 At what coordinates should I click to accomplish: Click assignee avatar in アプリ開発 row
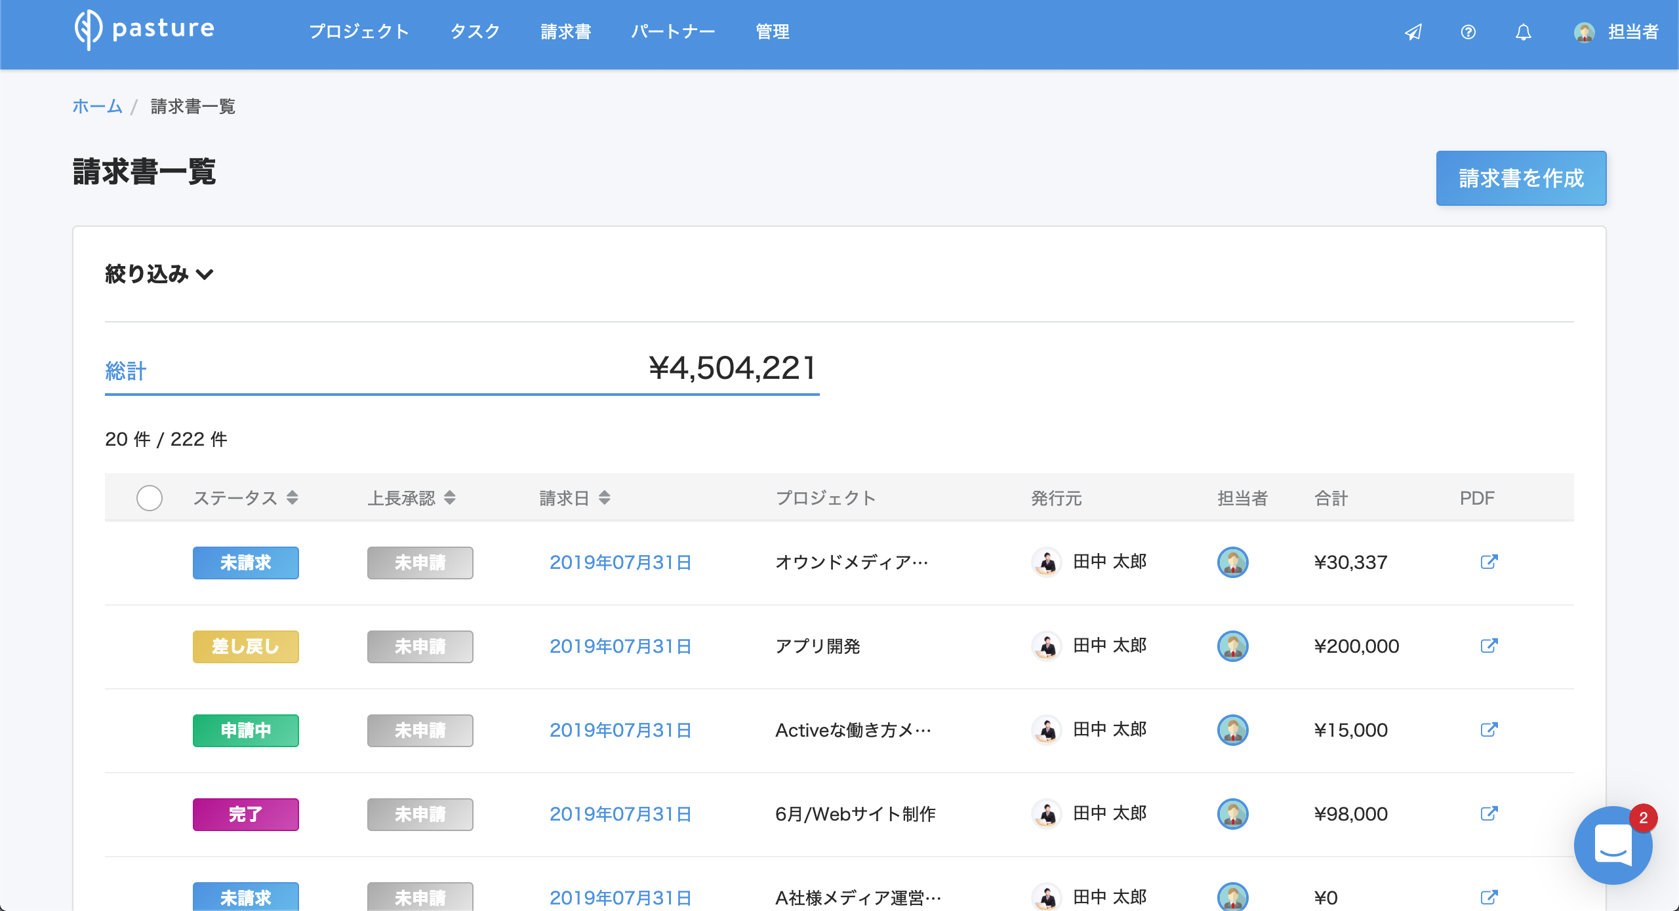(x=1232, y=646)
